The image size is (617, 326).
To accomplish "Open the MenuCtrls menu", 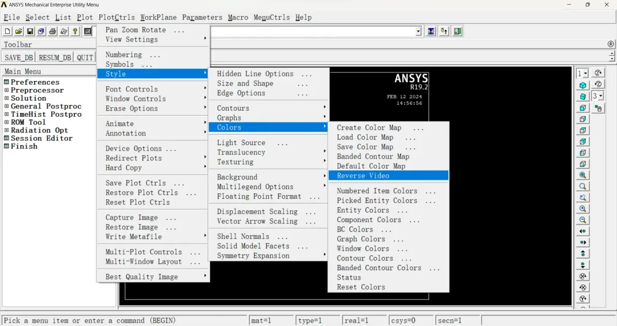I will point(272,17).
